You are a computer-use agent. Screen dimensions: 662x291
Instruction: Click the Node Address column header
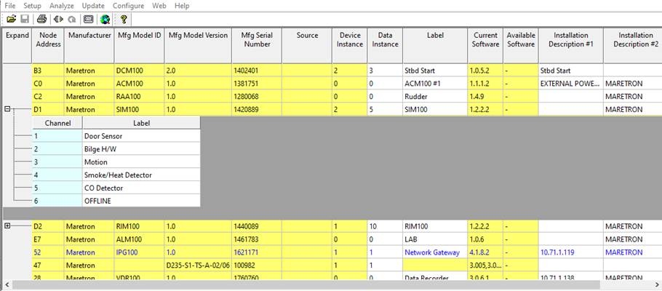click(x=48, y=39)
